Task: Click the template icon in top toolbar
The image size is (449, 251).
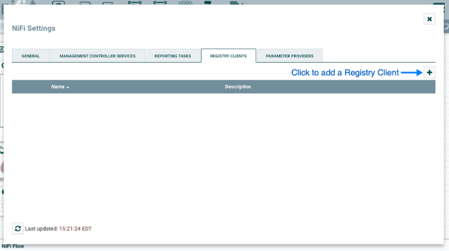Action: pyautogui.click(x=208, y=3)
